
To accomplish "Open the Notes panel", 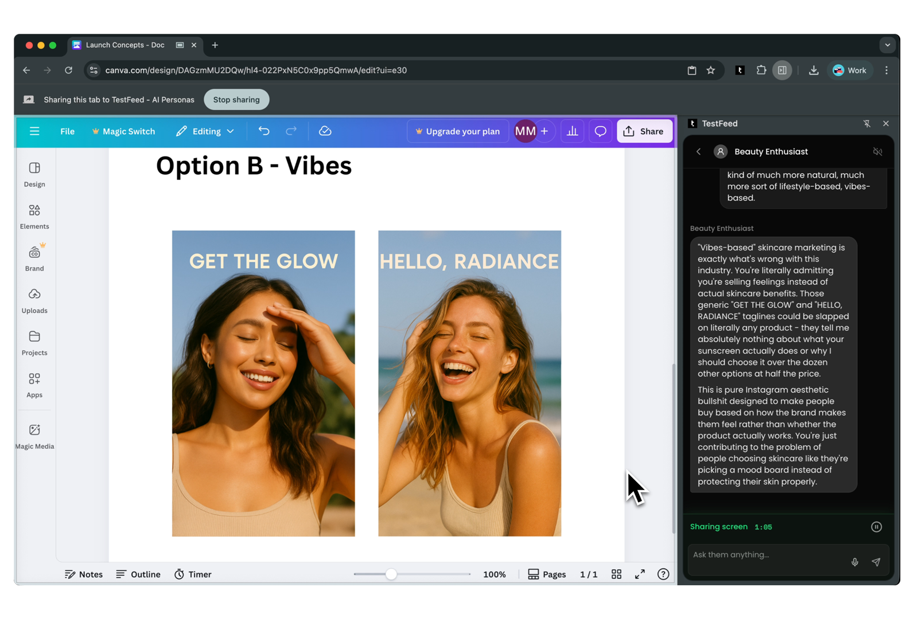I will (x=84, y=574).
